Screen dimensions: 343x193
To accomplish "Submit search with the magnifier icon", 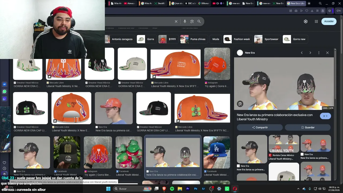I will click(199, 21).
